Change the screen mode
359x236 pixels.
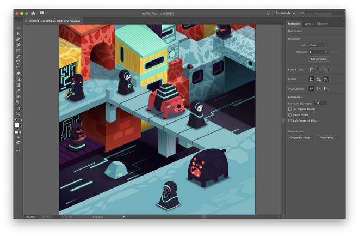18,143
